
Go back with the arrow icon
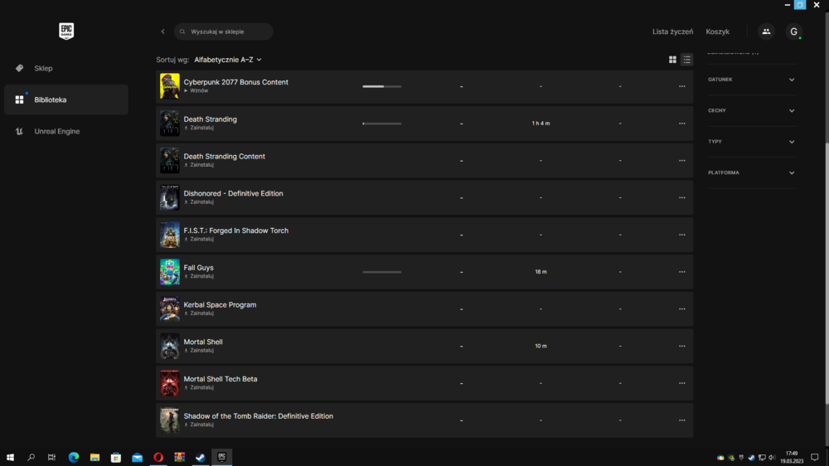(162, 32)
